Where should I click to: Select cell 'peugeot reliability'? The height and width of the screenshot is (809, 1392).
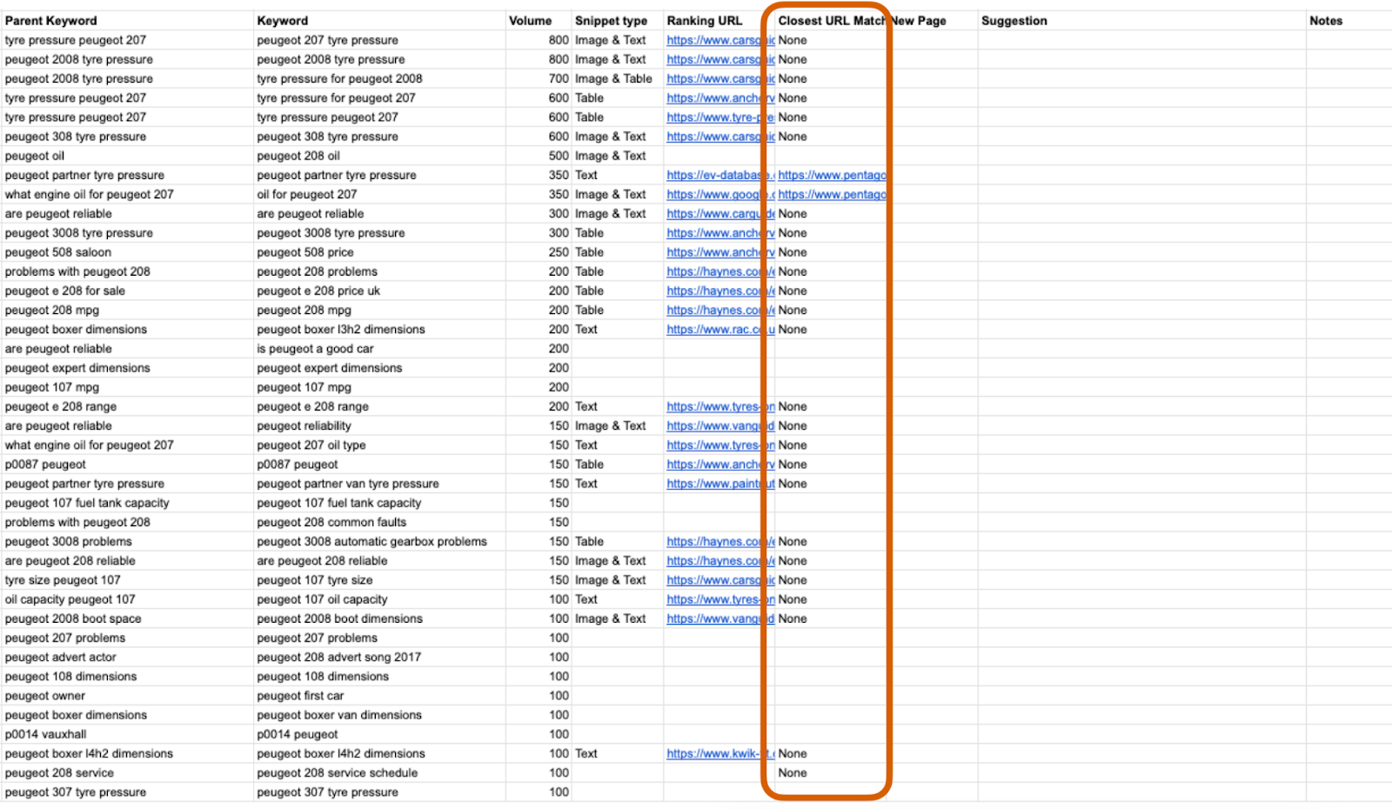coord(304,425)
